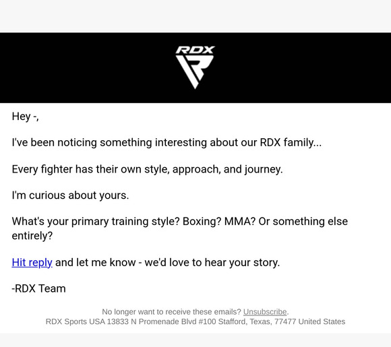This screenshot has width=391, height=347.
Task: Click "RDX Sports USA" in the footer address
Action: (76, 321)
